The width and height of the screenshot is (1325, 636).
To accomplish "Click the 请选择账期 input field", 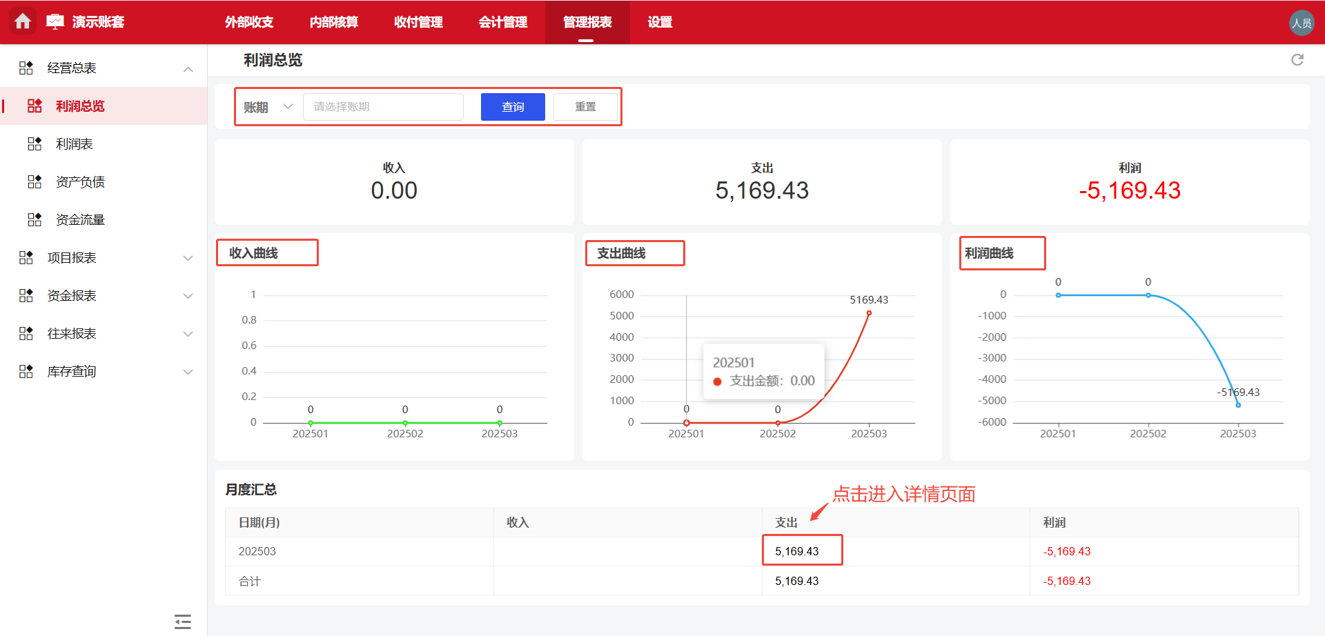I will [382, 106].
